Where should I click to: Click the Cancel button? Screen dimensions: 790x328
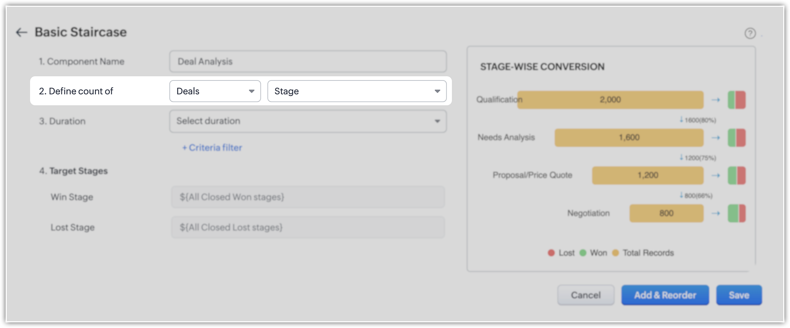pos(585,295)
